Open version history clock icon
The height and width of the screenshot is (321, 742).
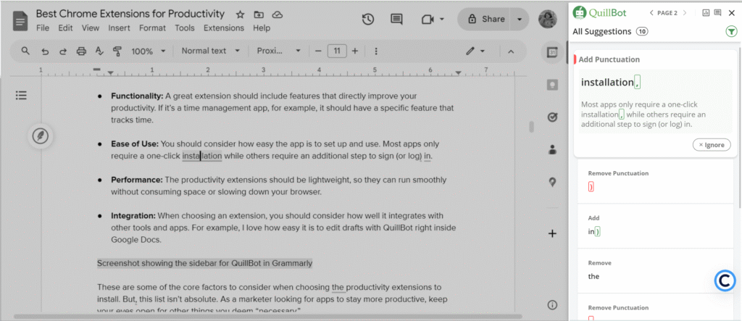click(x=368, y=20)
